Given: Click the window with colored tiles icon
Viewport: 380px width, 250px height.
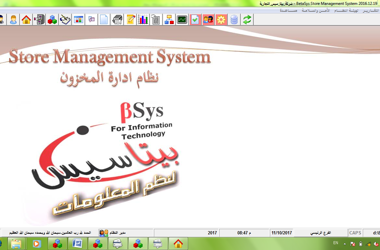Looking at the screenshot, I should pyautogui.click(x=79, y=20).
